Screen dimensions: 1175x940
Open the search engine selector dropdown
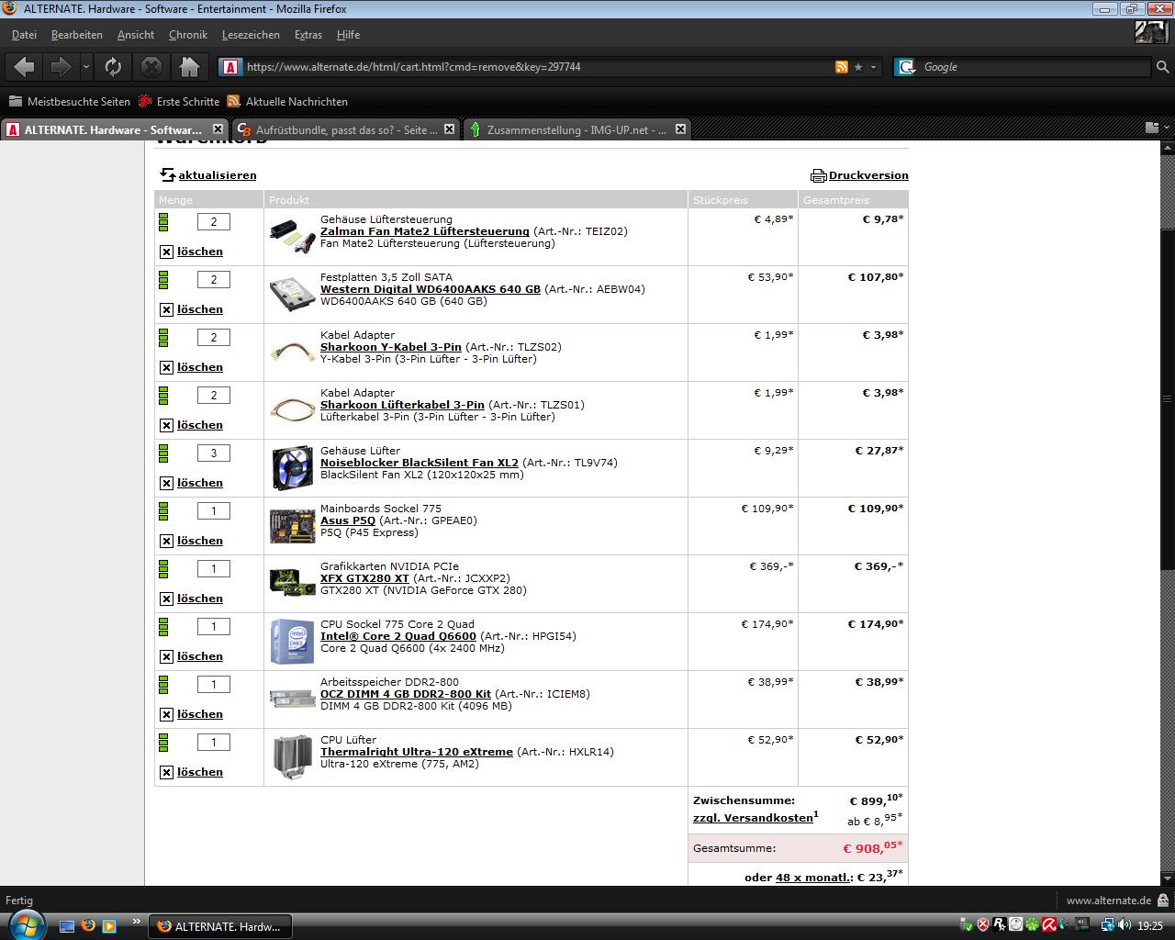coord(906,67)
